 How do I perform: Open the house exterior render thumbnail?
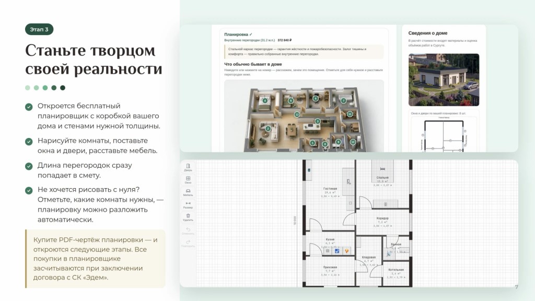click(444, 80)
